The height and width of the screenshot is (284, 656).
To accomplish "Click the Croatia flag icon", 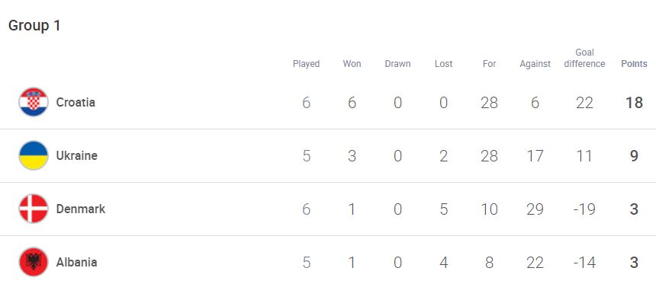I will click(x=34, y=102).
